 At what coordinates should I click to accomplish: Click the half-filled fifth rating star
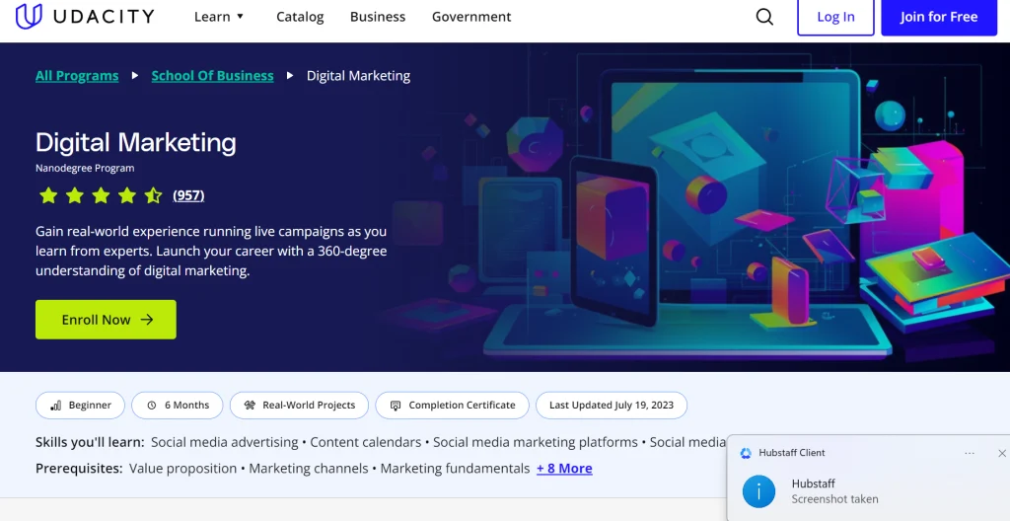click(153, 194)
